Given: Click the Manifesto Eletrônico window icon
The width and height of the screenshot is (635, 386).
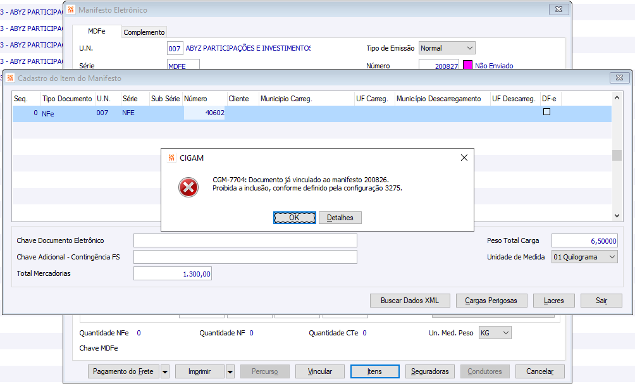Looking at the screenshot, I should pyautogui.click(x=71, y=9).
